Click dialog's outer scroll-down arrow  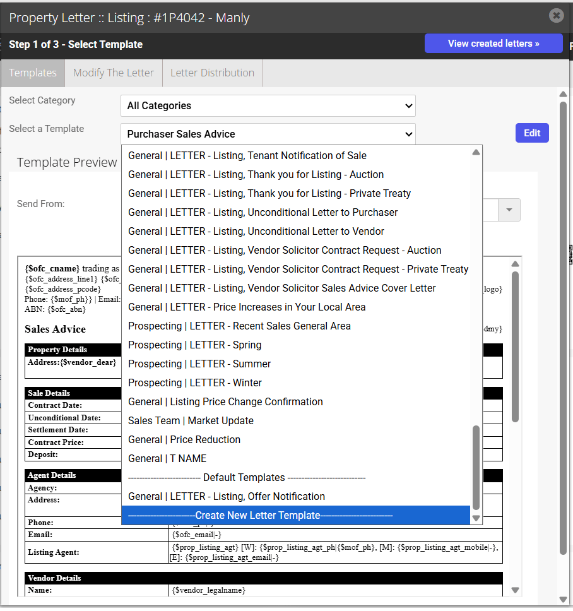(x=563, y=599)
